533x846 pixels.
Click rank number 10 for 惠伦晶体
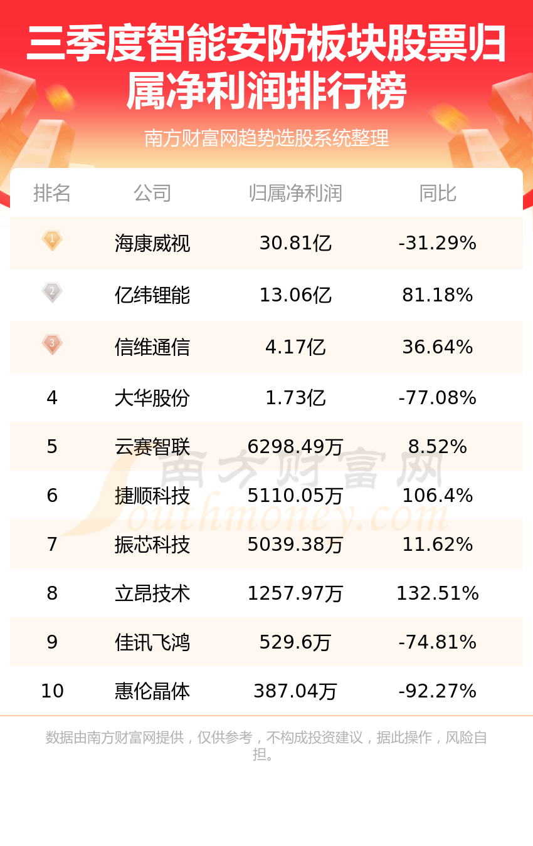[x=52, y=691]
